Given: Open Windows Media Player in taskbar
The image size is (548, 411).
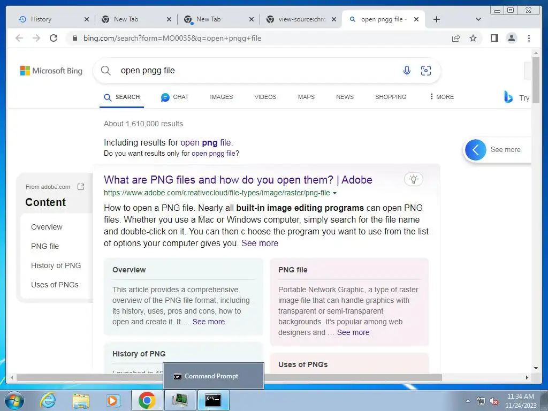Looking at the screenshot, I should coord(113,400).
